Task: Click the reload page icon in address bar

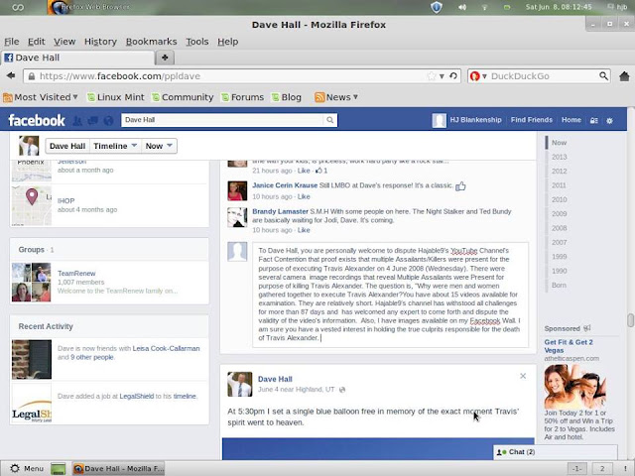Action: [x=453, y=76]
